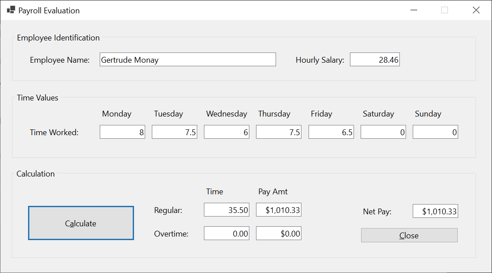Click the Close button below Net Pay
The height and width of the screenshot is (273, 492).
pyautogui.click(x=409, y=235)
